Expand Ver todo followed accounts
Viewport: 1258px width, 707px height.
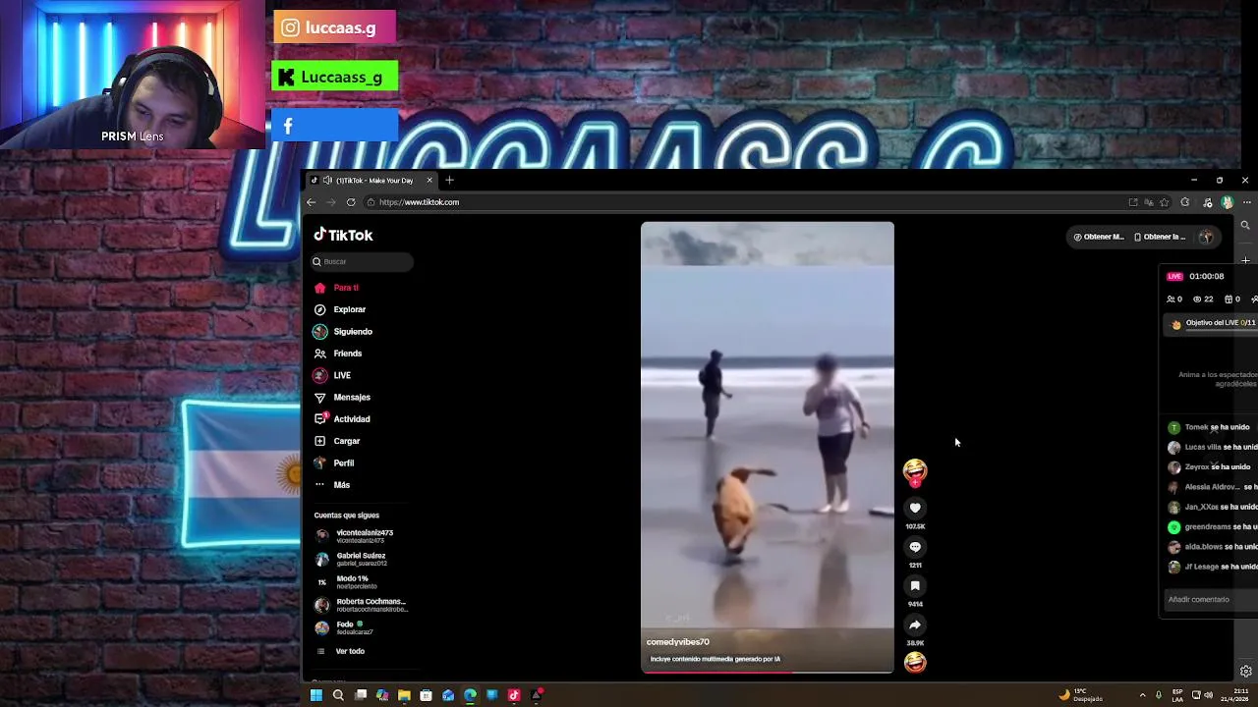tap(340, 651)
